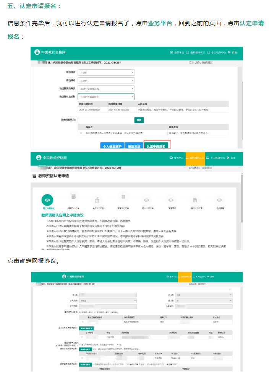Screen dimensions: 269x372
Task: Click the 注意事项 eye step icon
Action: click(x=171, y=200)
